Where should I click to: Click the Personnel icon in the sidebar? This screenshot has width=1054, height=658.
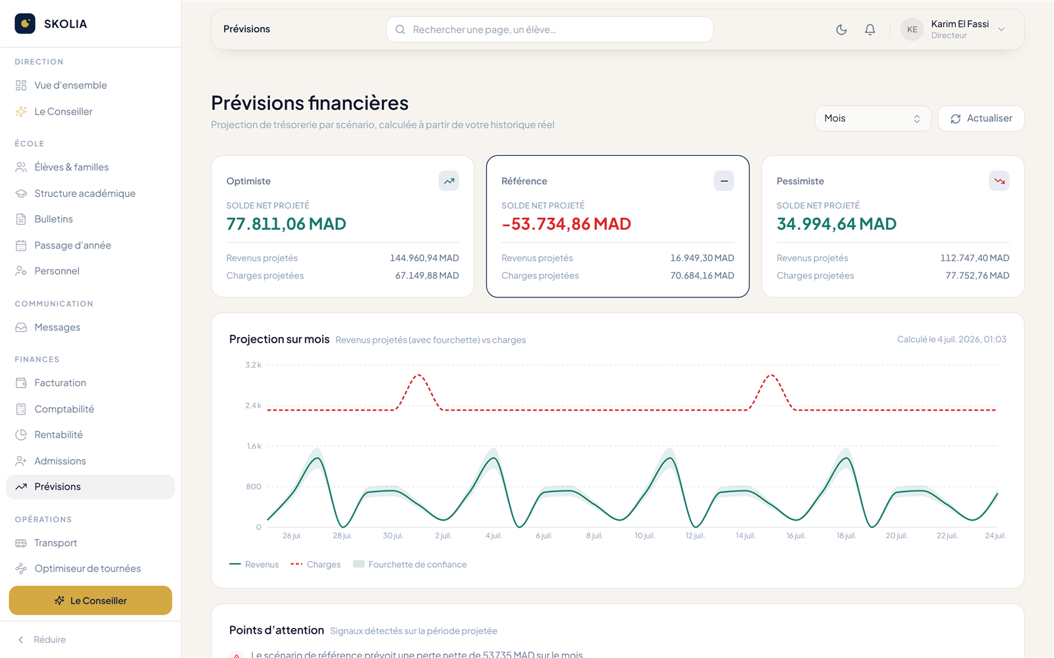[21, 271]
